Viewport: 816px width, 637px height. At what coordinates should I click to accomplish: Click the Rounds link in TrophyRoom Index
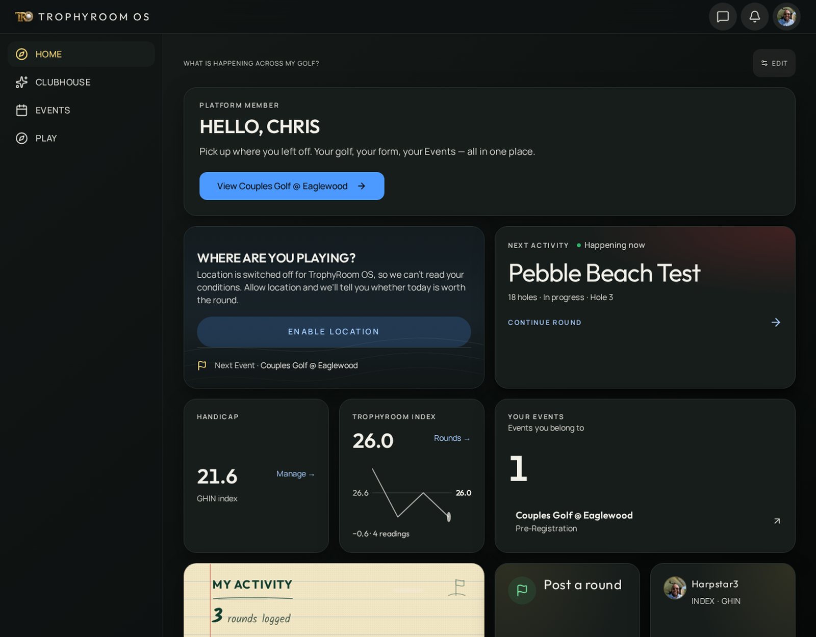[452, 438]
